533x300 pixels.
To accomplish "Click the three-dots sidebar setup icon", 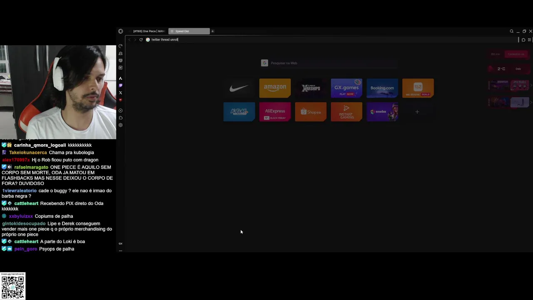I will (121, 250).
